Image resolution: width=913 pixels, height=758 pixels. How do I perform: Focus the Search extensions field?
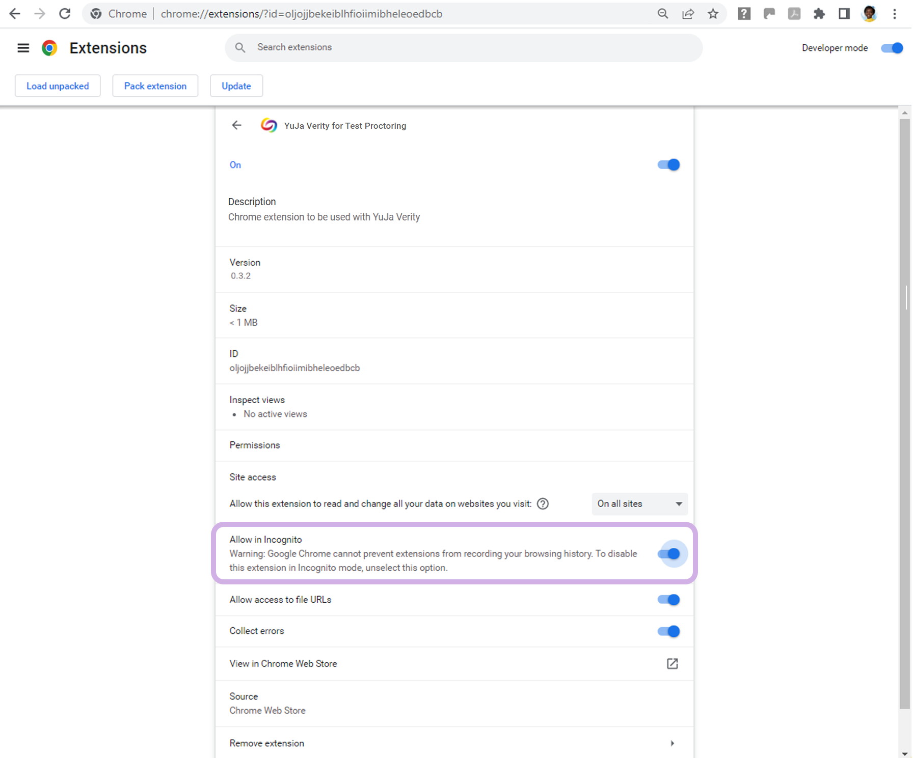click(464, 47)
